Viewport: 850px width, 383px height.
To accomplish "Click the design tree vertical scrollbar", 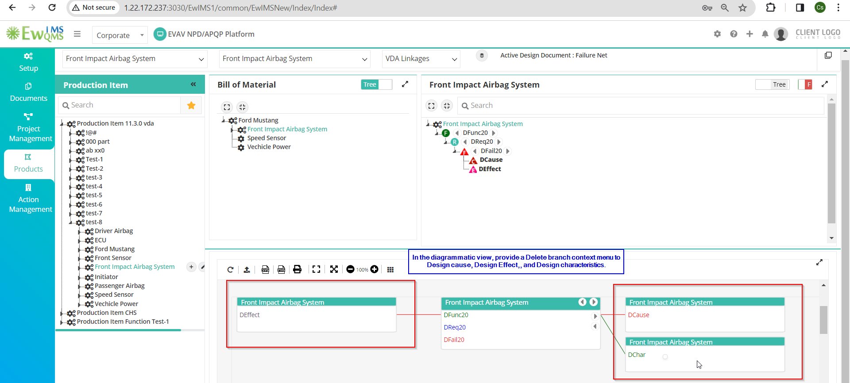I will (x=831, y=164).
